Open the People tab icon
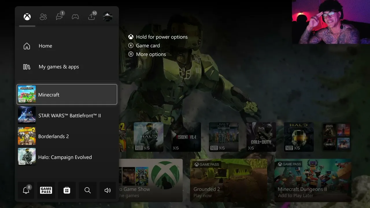 point(43,17)
